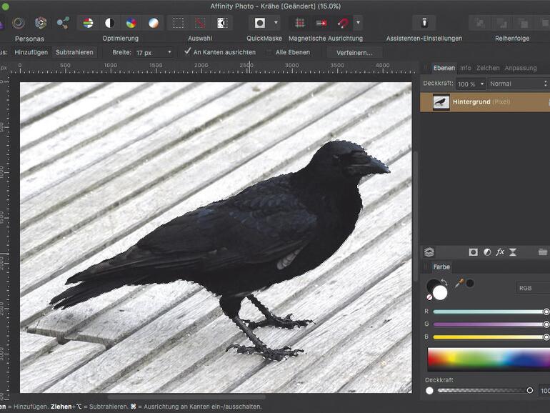Viewport: 550px width, 413px height.
Task: Click inside the color spectrum bar
Action: (x=486, y=358)
